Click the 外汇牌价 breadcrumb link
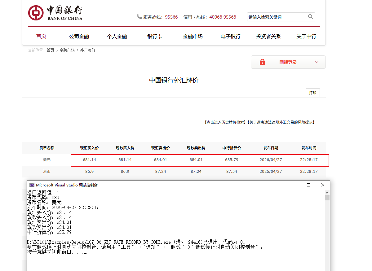The height and width of the screenshot is (271, 372). [x=88, y=50]
